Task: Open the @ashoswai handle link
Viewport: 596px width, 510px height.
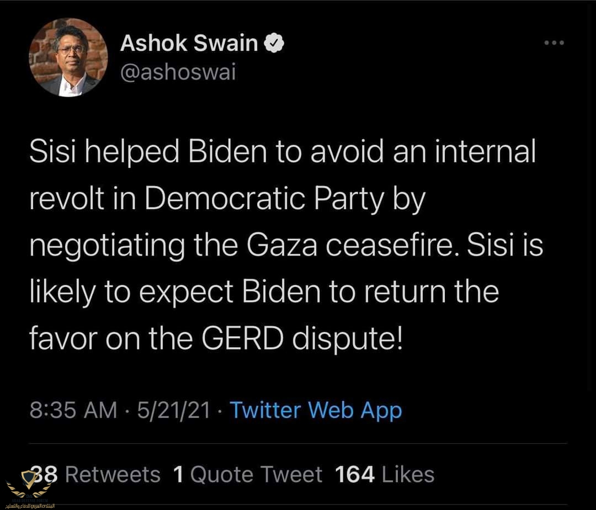Action: tap(178, 71)
